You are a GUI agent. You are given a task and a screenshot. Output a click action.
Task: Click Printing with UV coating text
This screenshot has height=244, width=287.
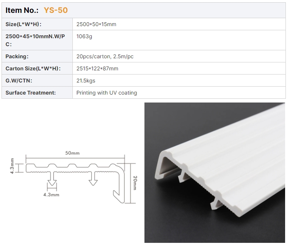tap(107, 93)
